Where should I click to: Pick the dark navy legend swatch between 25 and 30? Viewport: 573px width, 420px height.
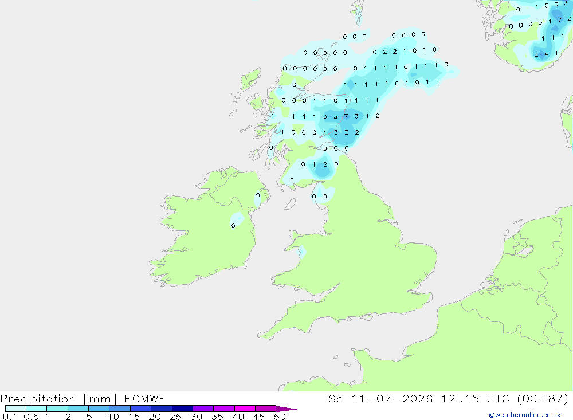(182, 409)
